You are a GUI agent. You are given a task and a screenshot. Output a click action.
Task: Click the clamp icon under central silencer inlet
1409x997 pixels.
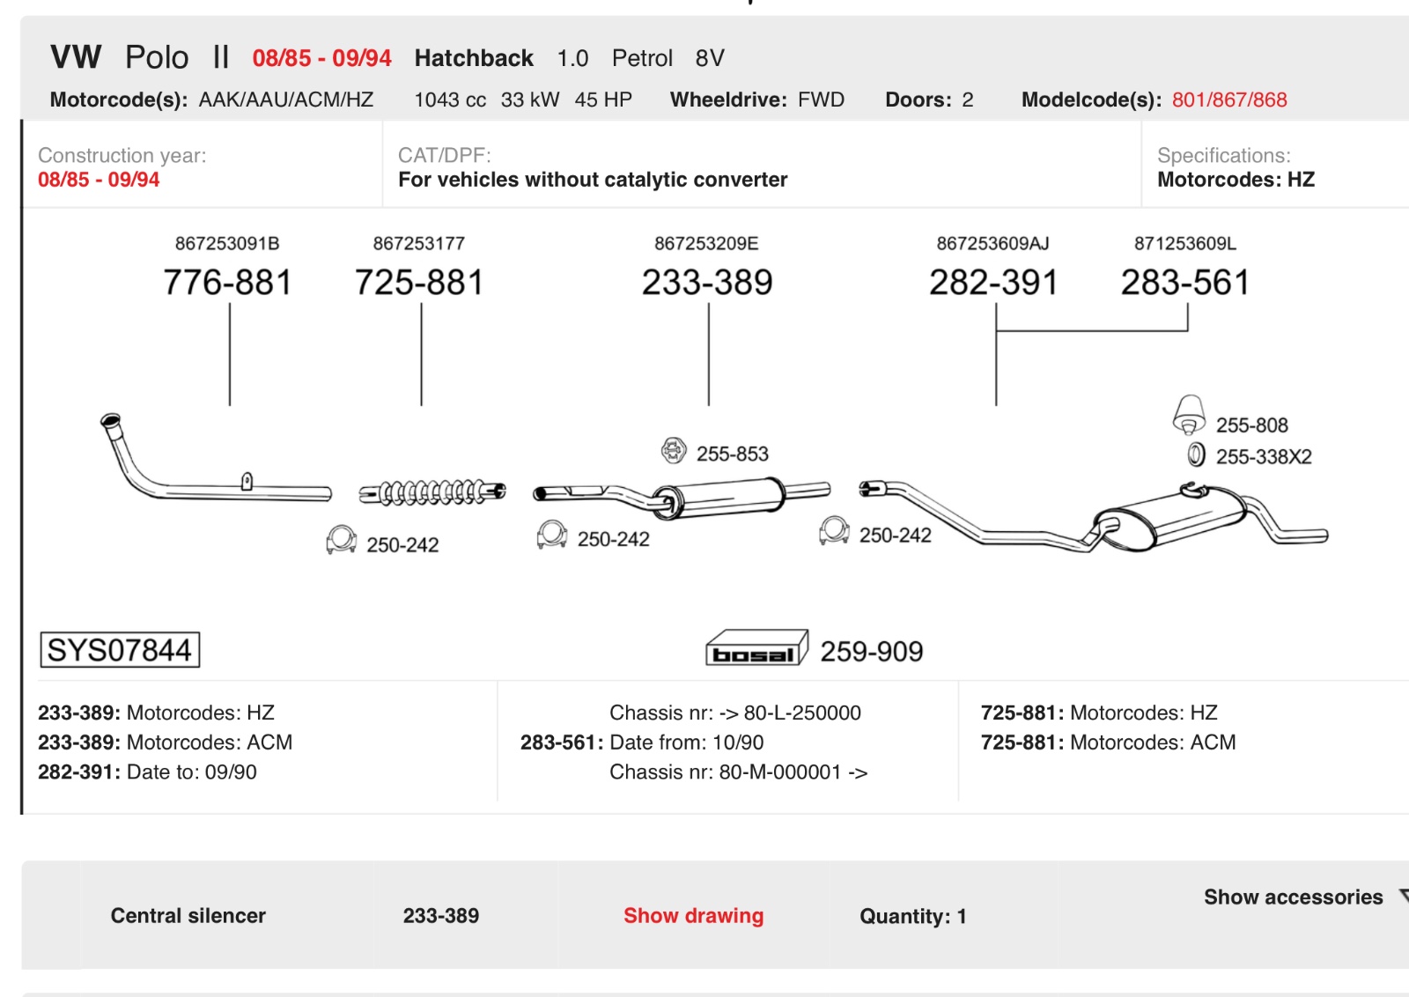click(x=552, y=534)
